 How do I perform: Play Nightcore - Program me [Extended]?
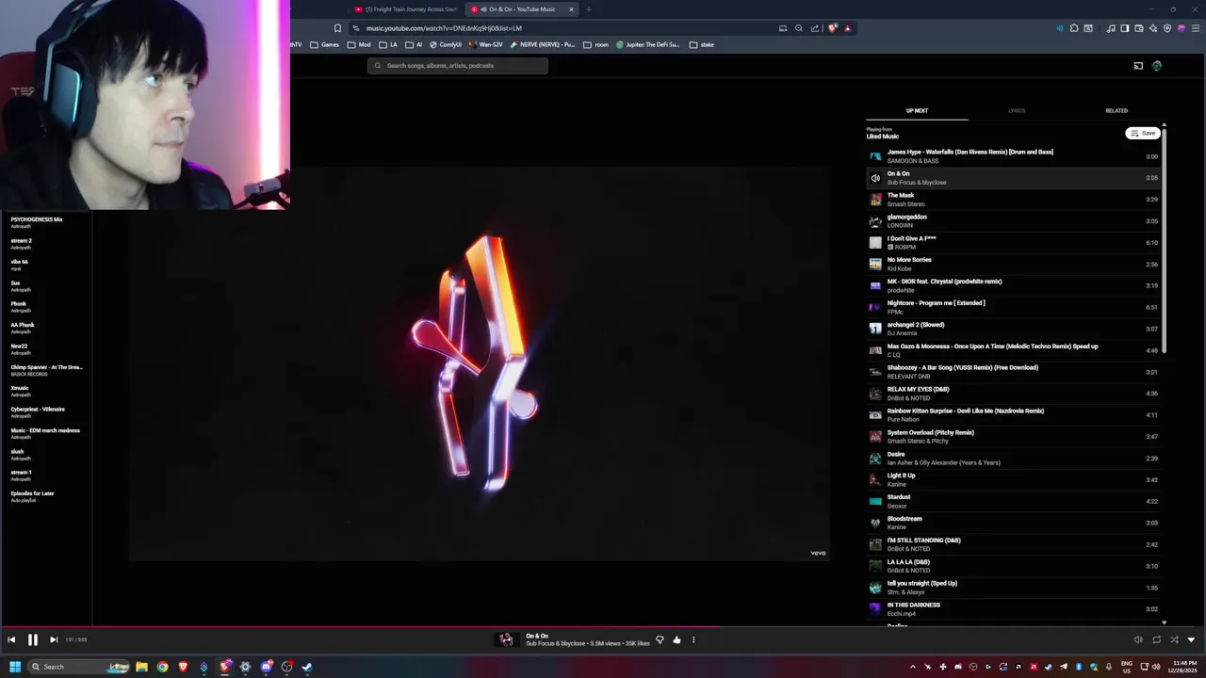(x=1013, y=307)
